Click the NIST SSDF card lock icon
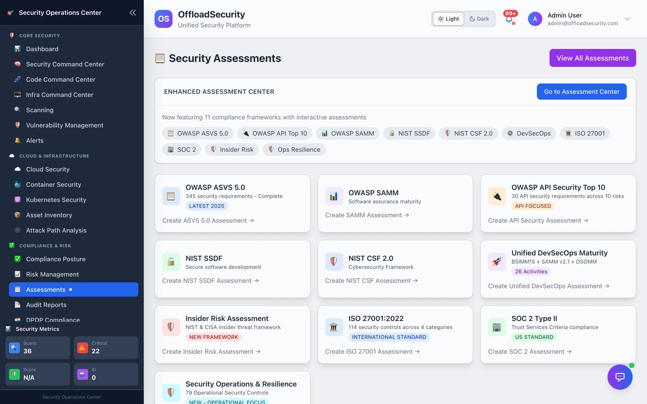Viewport: 647px width, 404px height. coord(171,262)
